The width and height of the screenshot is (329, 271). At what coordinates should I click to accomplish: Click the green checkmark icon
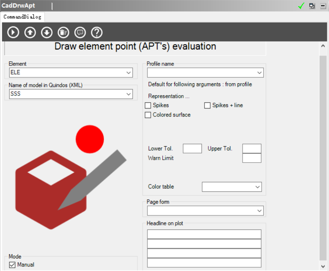coord(301,6)
